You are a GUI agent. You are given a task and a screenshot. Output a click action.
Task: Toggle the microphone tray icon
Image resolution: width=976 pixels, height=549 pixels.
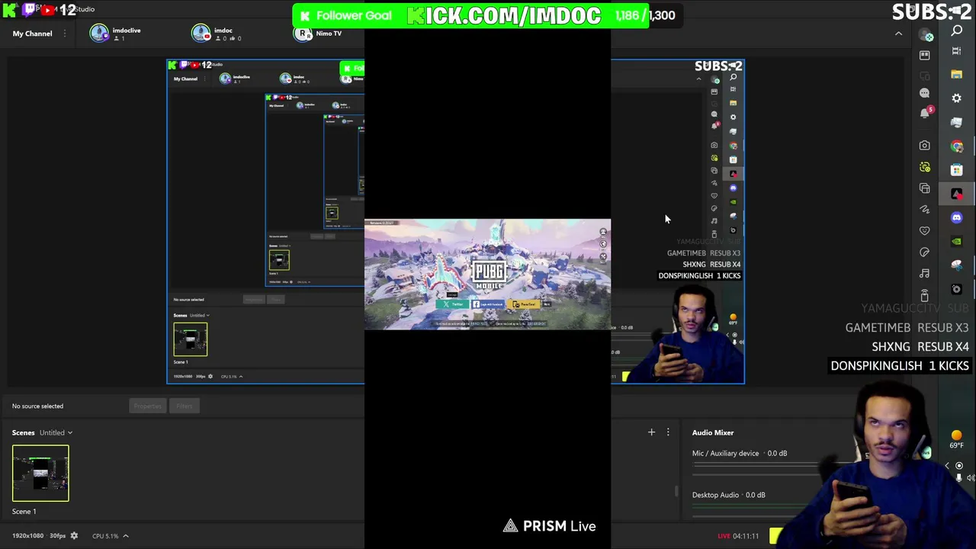(959, 478)
